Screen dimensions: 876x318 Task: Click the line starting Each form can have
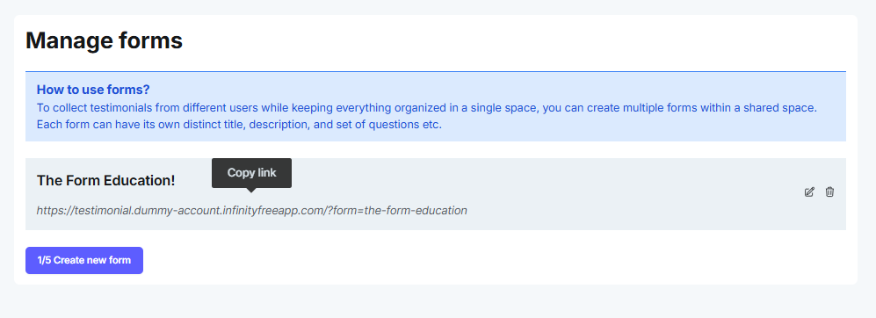coord(239,124)
